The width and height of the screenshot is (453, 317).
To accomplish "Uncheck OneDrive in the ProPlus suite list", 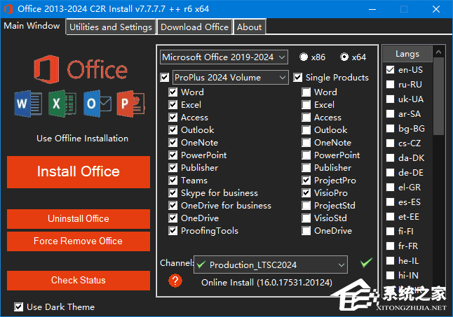I will point(173,218).
